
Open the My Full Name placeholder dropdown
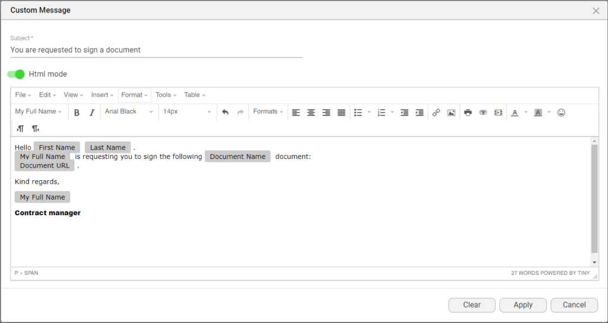point(38,111)
